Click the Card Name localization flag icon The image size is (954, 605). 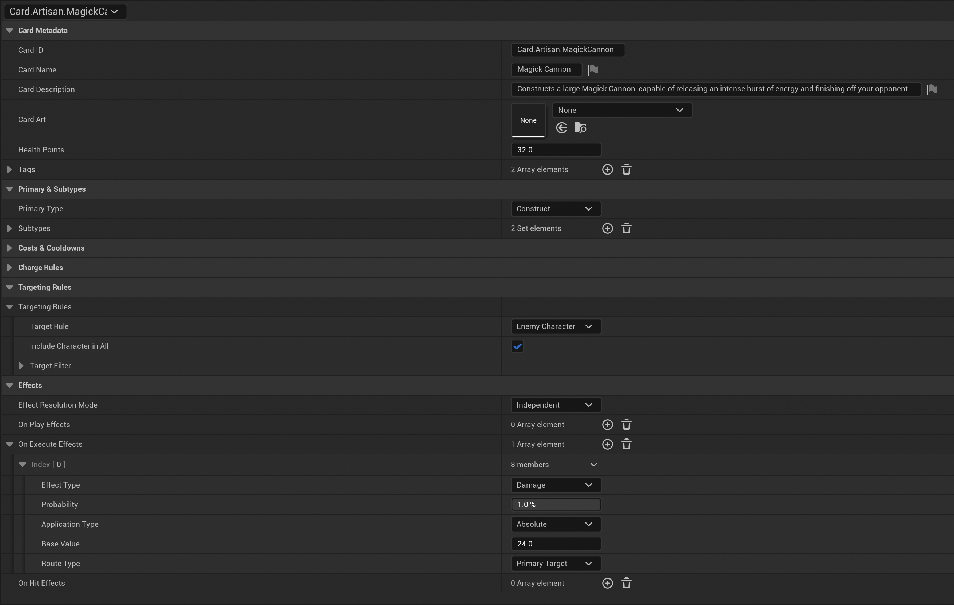593,70
